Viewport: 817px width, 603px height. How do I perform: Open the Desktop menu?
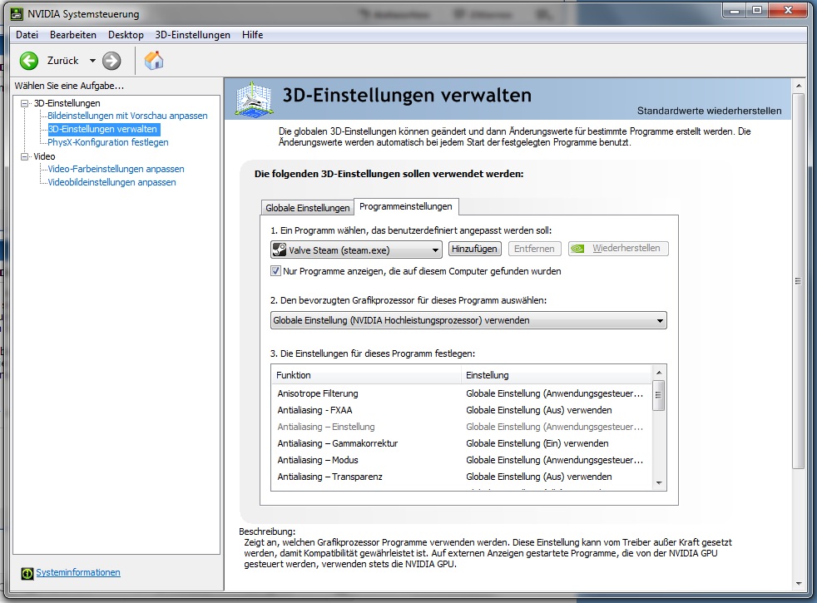pos(126,35)
